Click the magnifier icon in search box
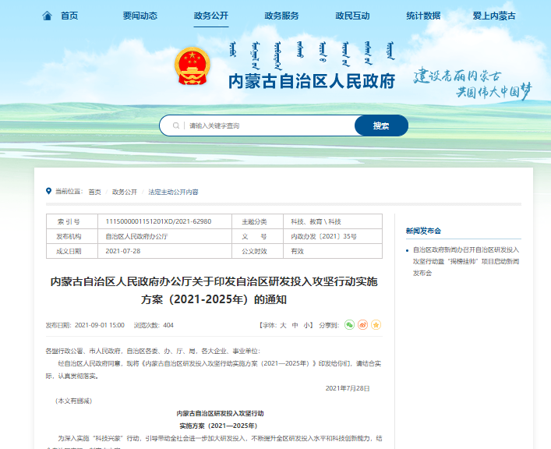551x449 pixels. tap(176, 126)
